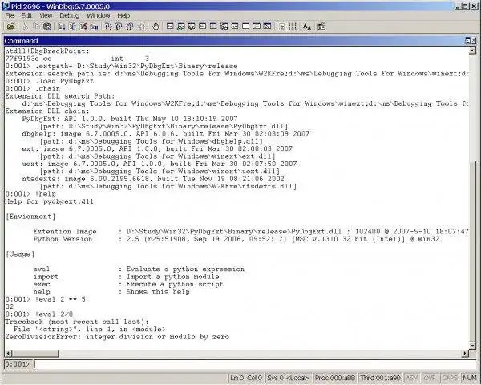The image size is (481, 385).
Task: Open the Watch window toolbar icon
Action: point(181,26)
